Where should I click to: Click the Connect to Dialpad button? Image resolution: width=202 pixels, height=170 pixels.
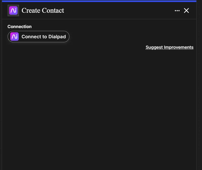(x=39, y=37)
